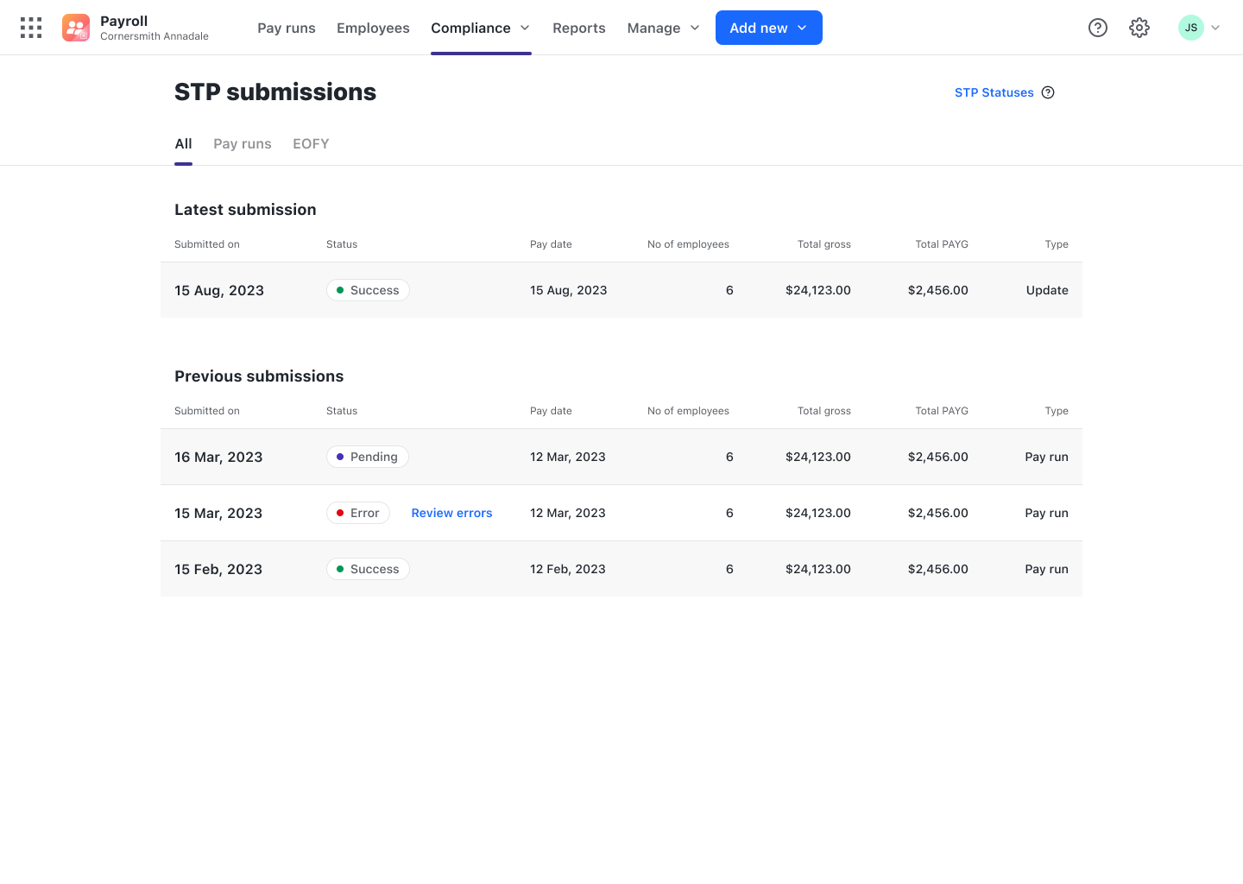The image size is (1243, 884).
Task: Click the help icon beside STP Statuses
Action: (x=1048, y=92)
